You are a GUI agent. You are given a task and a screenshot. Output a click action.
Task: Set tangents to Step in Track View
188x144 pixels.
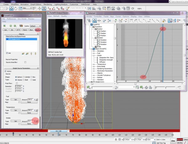coord(149,21)
